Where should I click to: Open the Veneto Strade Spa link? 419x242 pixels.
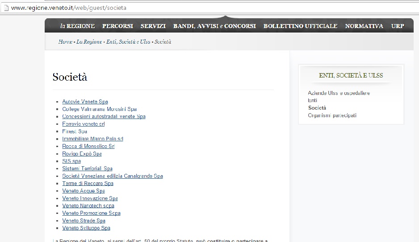coord(84,221)
